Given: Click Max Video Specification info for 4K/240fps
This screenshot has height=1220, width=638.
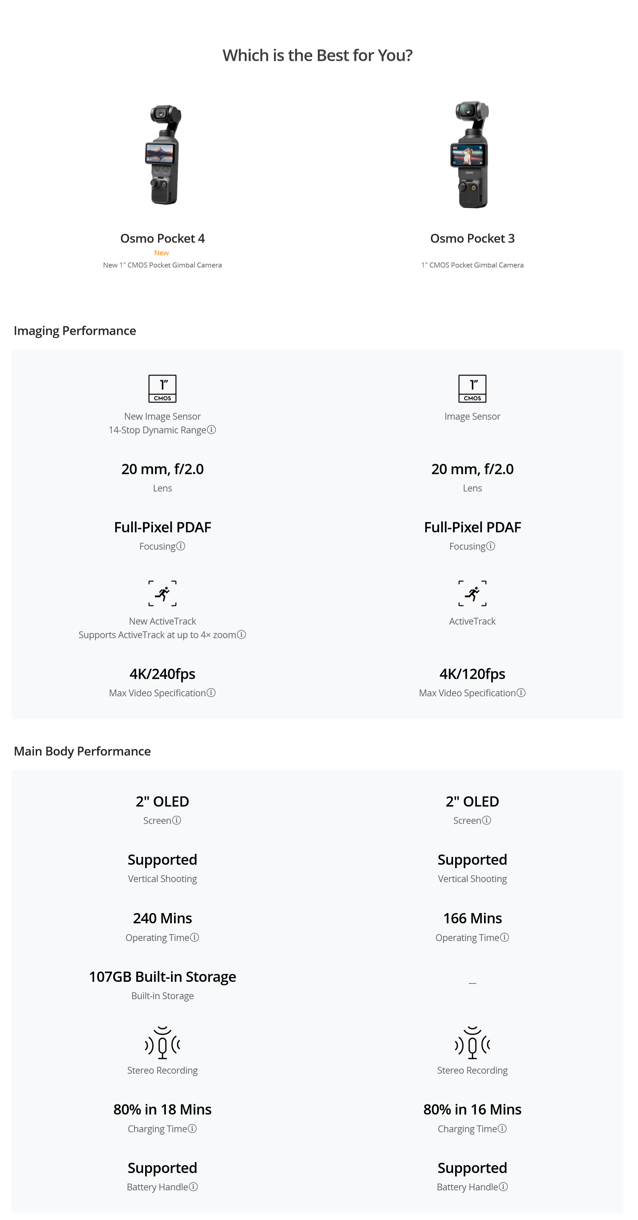Looking at the screenshot, I should (211, 692).
